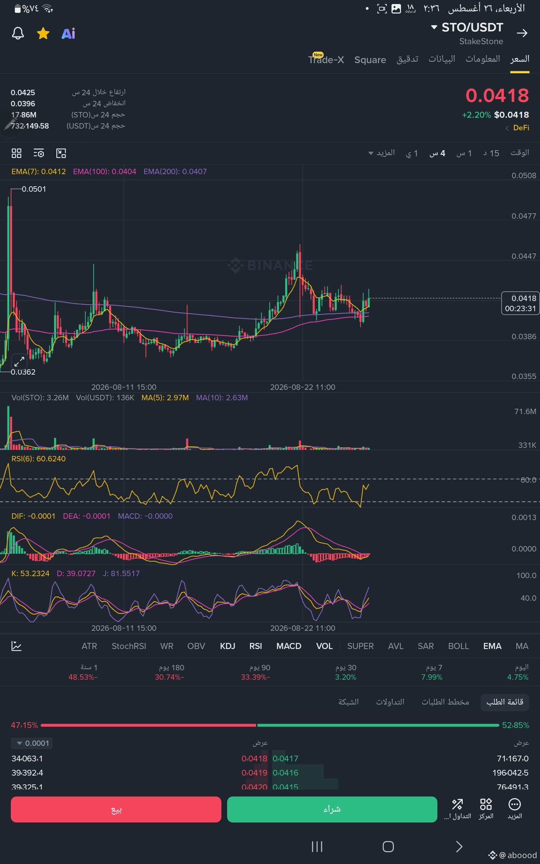Enable the MA overlay
This screenshot has height=864, width=540.
tap(522, 646)
